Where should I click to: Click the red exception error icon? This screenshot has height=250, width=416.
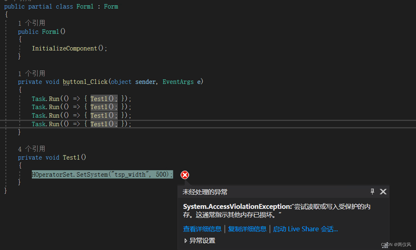185,175
